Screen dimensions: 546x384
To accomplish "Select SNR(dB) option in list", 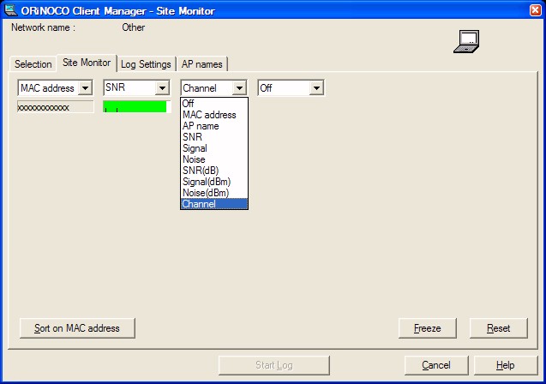I will 201,171.
